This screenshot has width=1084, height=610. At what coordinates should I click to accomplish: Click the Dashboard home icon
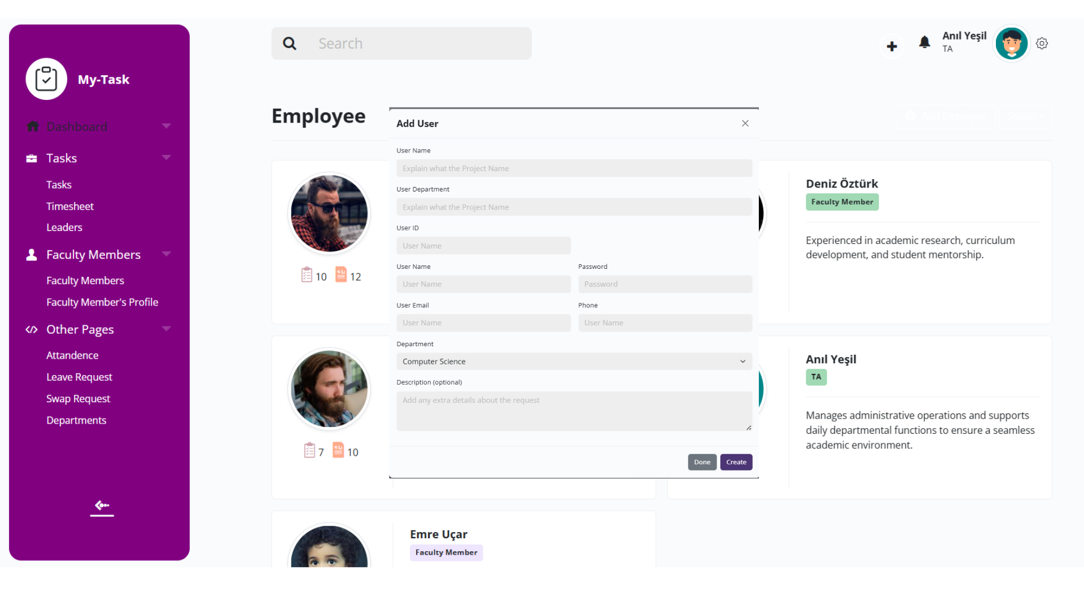(x=33, y=127)
